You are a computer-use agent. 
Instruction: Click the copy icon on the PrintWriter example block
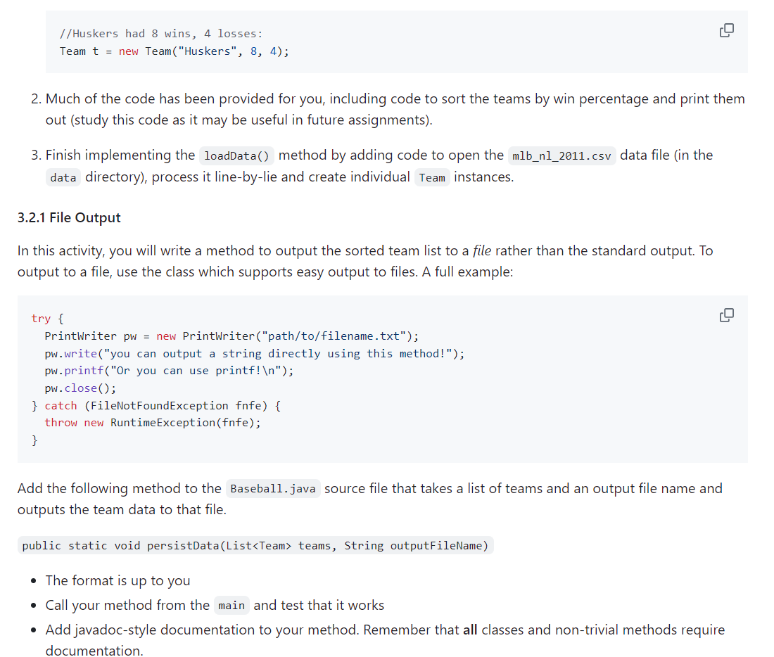point(726,315)
